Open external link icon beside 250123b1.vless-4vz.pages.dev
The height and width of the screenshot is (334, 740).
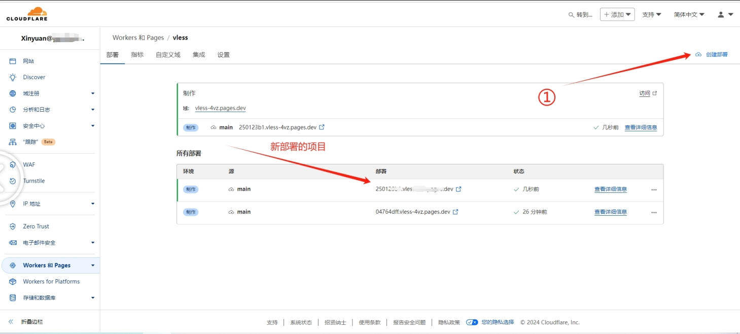[322, 127]
